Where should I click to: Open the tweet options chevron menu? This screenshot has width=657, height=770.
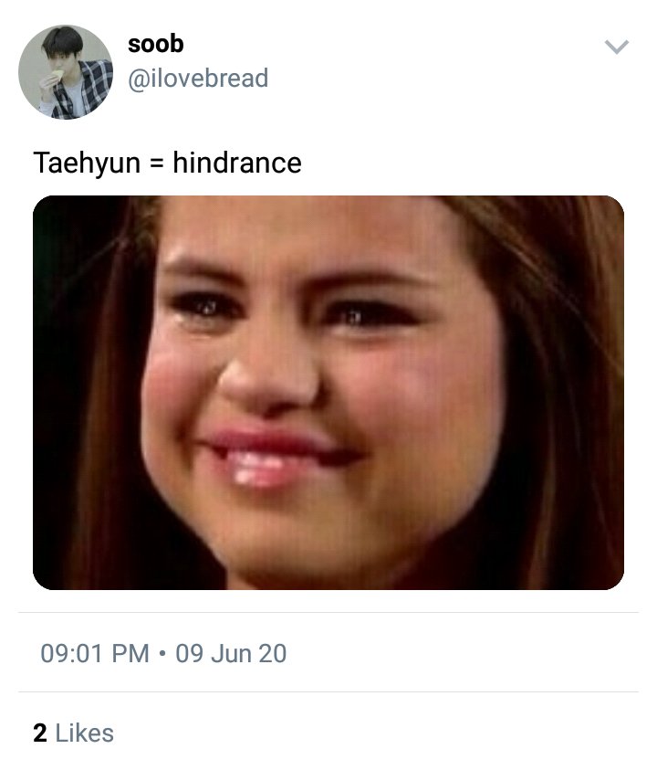(616, 47)
